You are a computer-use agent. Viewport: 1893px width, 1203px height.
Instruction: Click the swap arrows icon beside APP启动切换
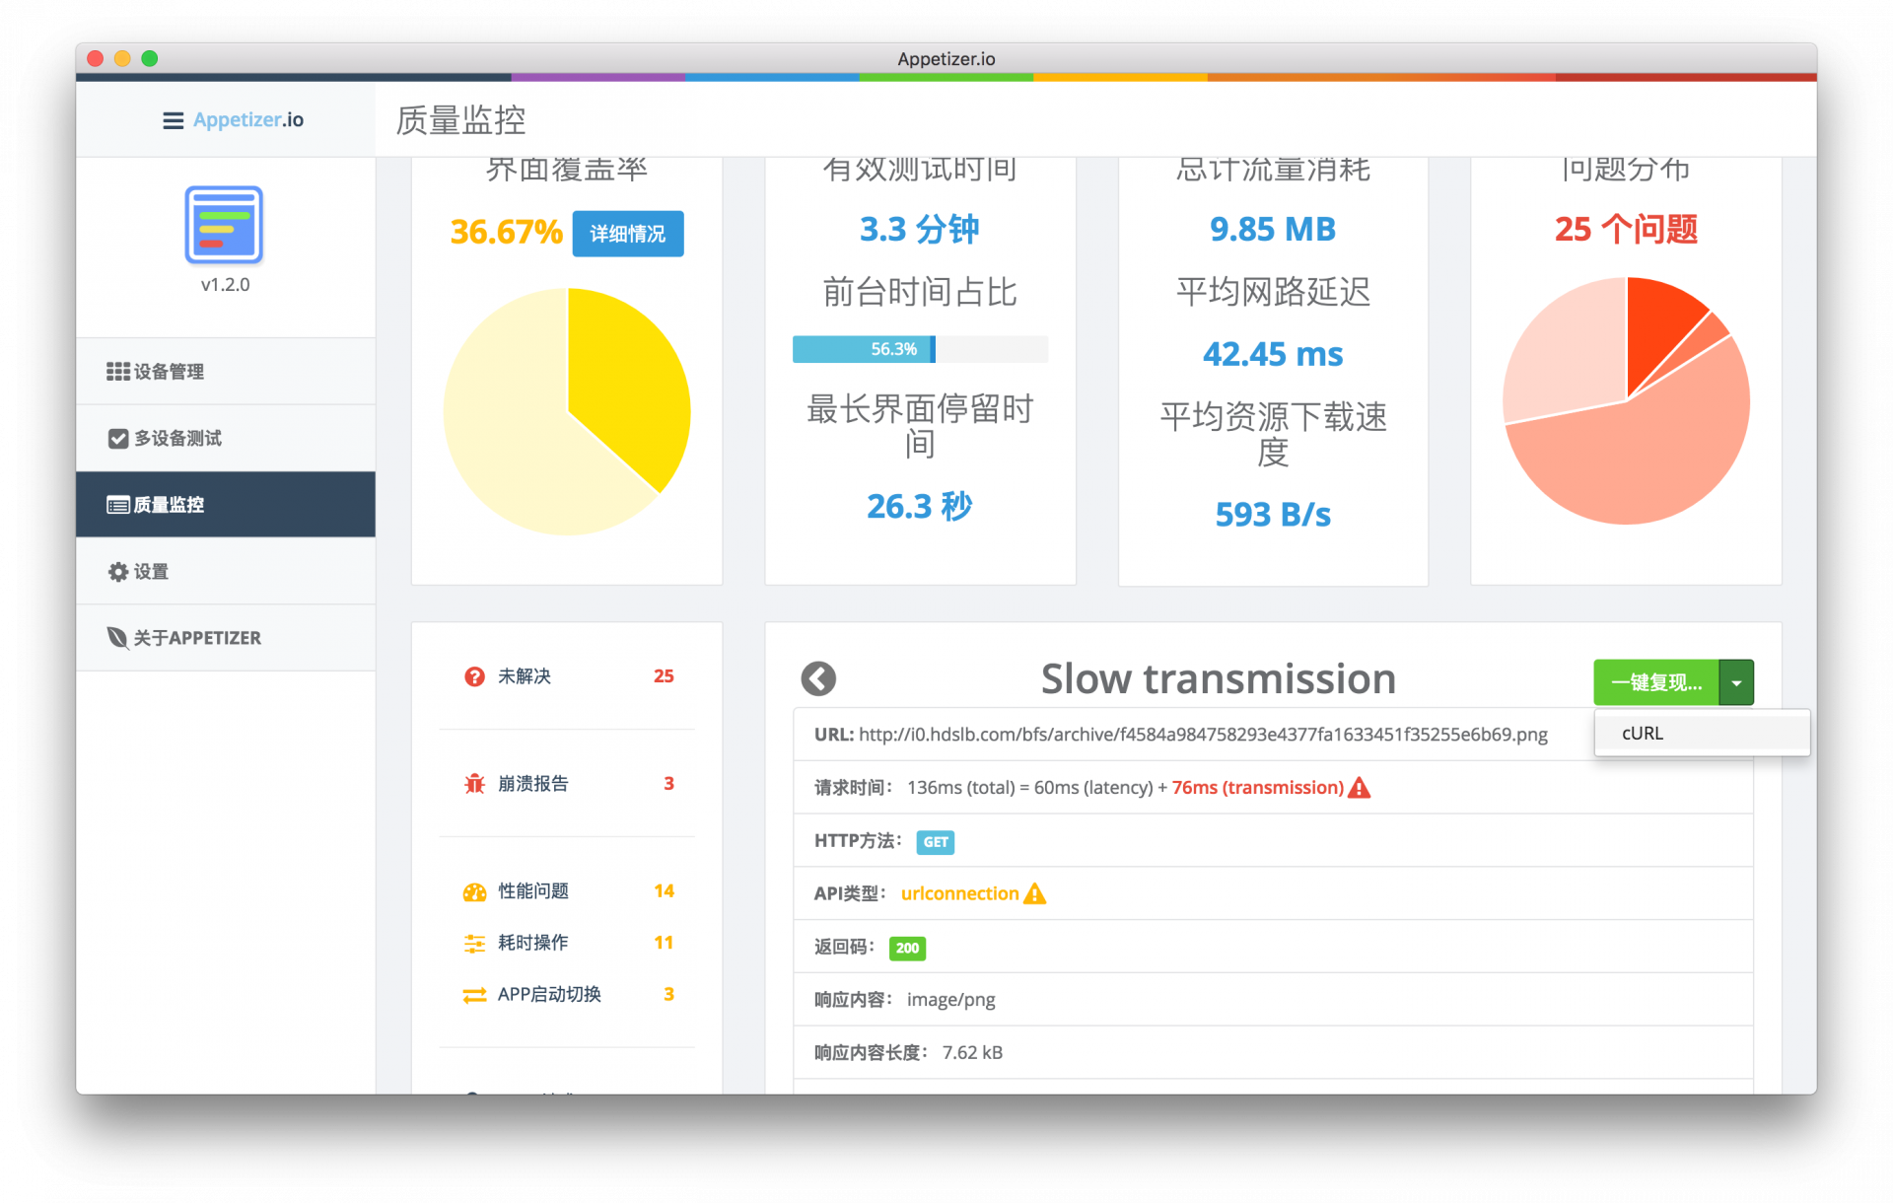474,995
